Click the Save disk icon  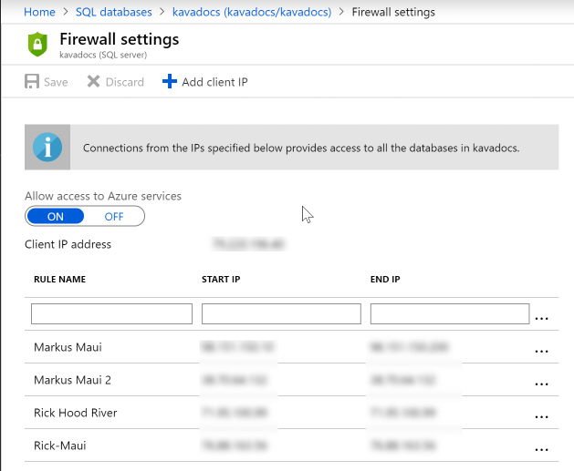coord(32,81)
